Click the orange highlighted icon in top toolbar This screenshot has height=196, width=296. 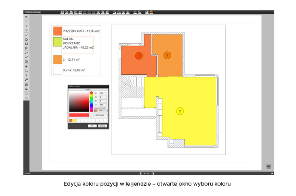tap(151, 12)
